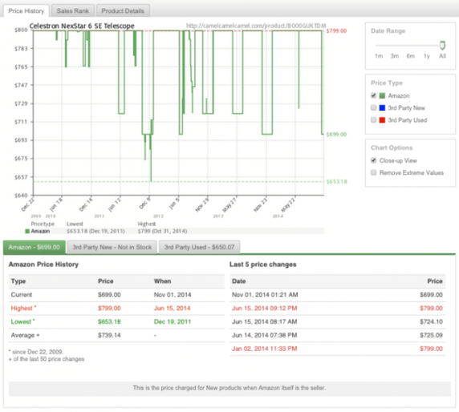Click the Jun 15, 2014 highest date cell
The image size is (459, 412).
pyautogui.click(x=172, y=308)
